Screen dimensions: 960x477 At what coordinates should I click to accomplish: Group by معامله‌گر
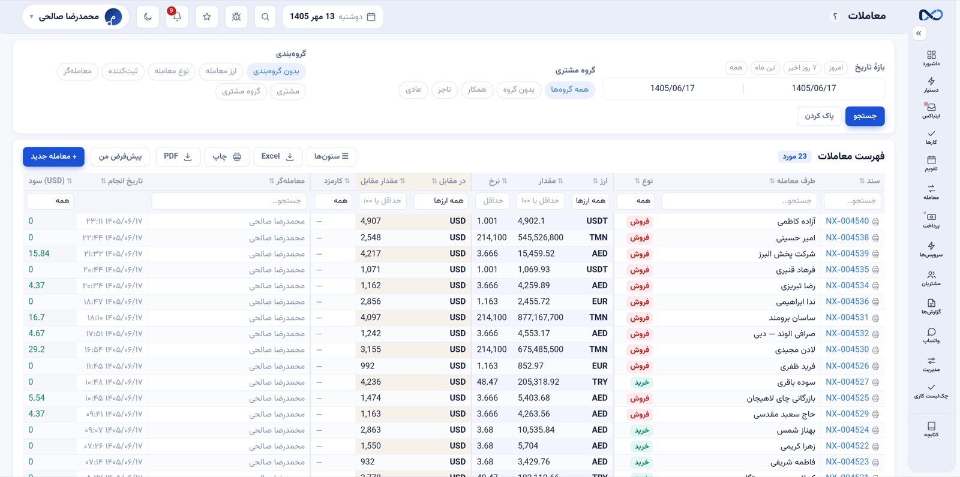pos(78,71)
